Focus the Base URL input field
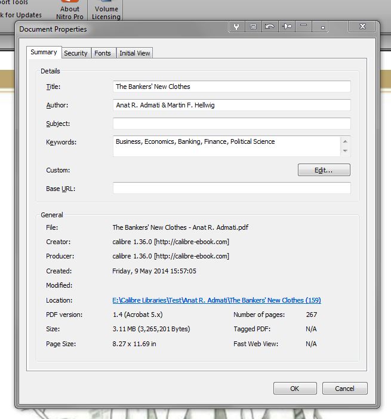Viewport: 391px width, 419px height. [232, 188]
